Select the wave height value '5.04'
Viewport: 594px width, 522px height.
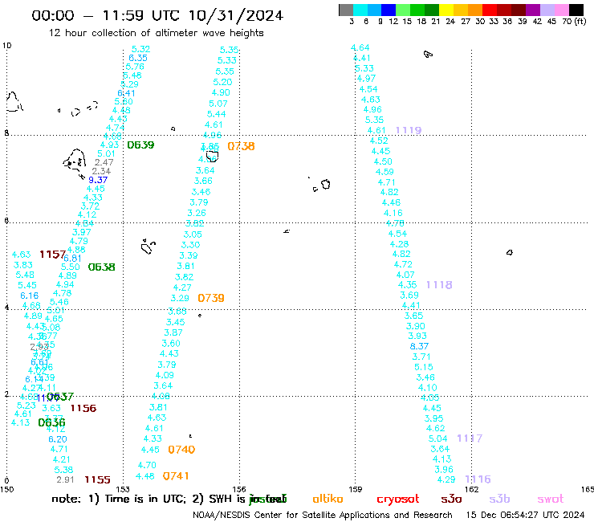click(x=438, y=438)
